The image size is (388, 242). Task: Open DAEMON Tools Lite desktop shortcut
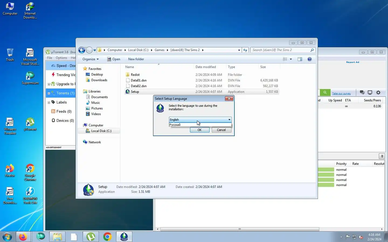pos(30,195)
